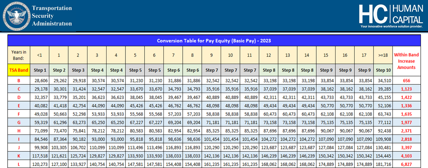
Task: Click the cell with value 99,908
Action: (40, 148)
